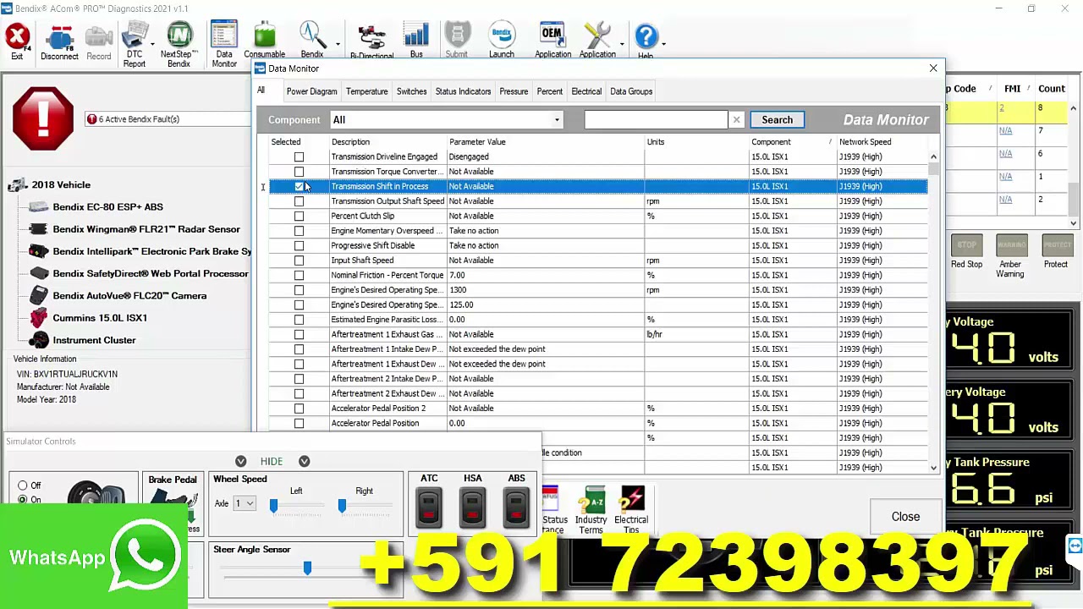Click the Description column header
Image resolution: width=1083 pixels, height=609 pixels.
tap(350, 142)
